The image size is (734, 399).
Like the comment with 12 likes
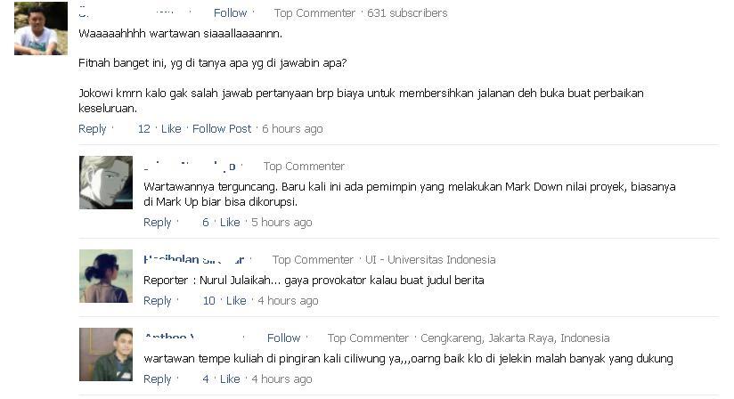click(x=171, y=128)
